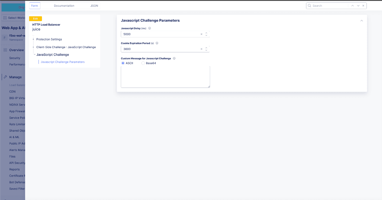
Task: Click the search previous-result up chevron
Action: (x=352, y=5)
